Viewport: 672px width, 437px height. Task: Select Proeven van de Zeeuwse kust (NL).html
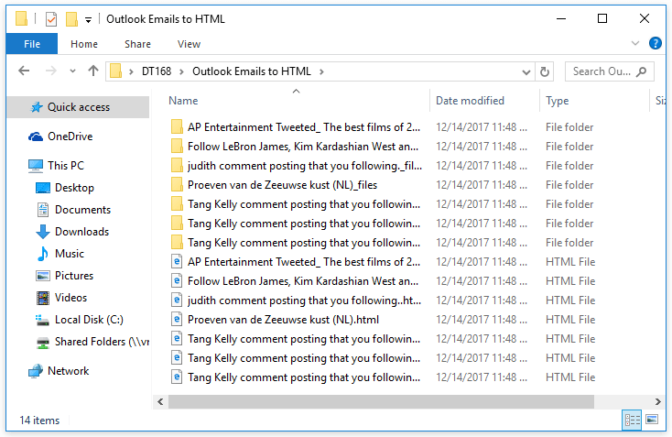point(283,320)
